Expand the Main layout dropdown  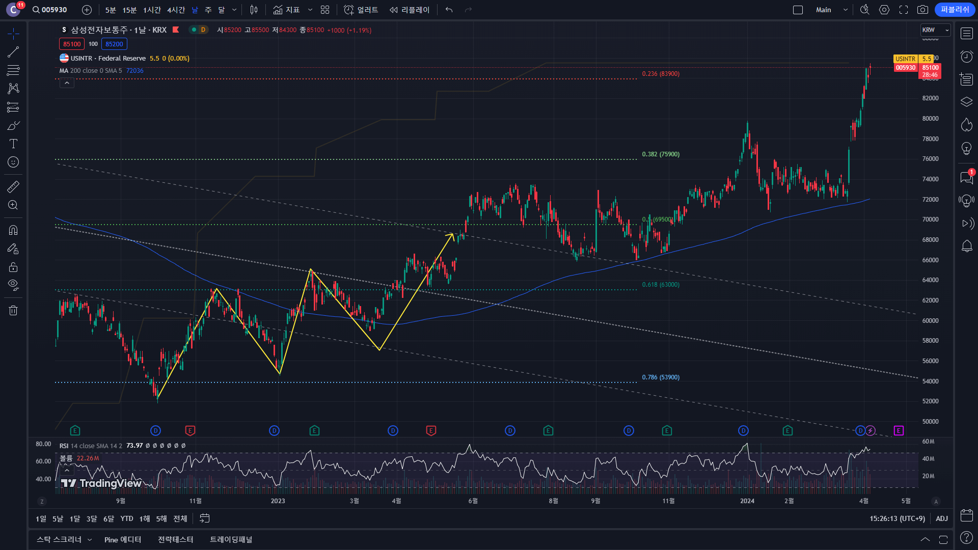tap(846, 10)
